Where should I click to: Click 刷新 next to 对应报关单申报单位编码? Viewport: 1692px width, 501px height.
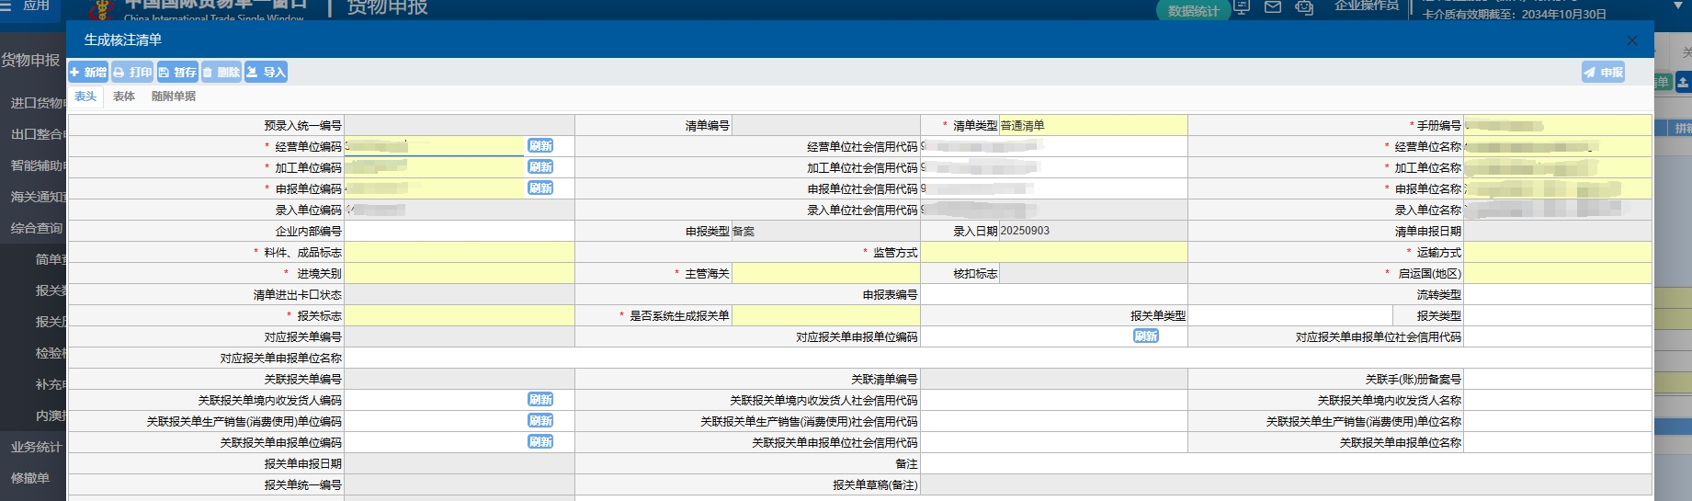coord(1145,336)
